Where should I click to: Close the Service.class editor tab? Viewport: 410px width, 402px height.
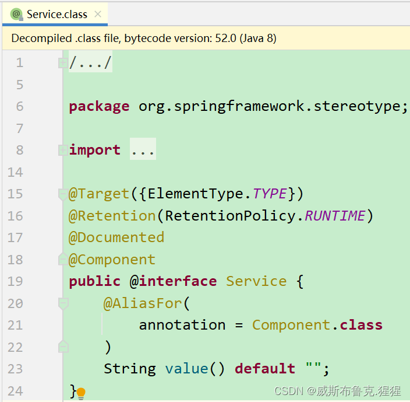(98, 14)
